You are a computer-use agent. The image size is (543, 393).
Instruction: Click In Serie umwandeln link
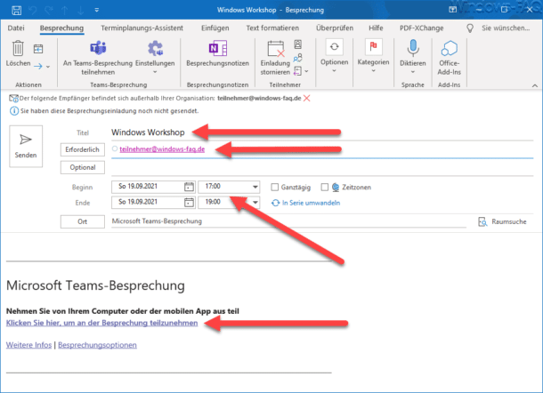point(306,203)
